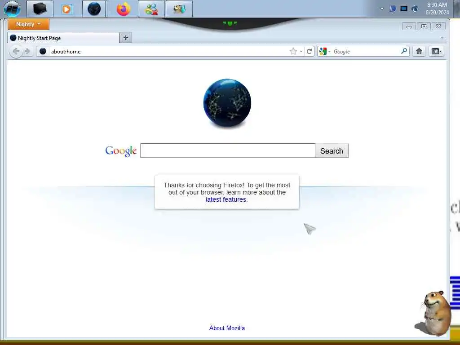Screen dimensions: 460x345
Task: Click the Search button
Action: coord(332,150)
